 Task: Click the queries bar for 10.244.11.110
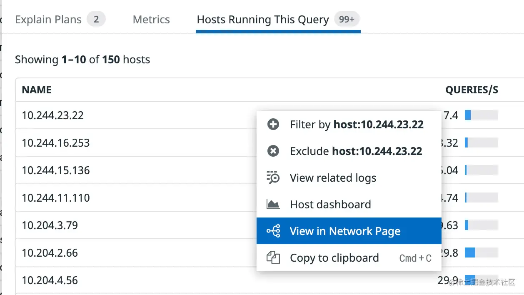[482, 197]
